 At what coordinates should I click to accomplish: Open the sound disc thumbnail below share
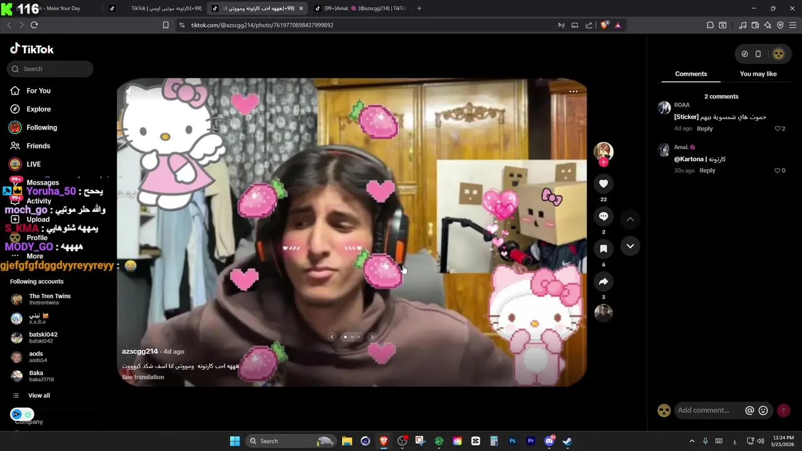tap(603, 313)
